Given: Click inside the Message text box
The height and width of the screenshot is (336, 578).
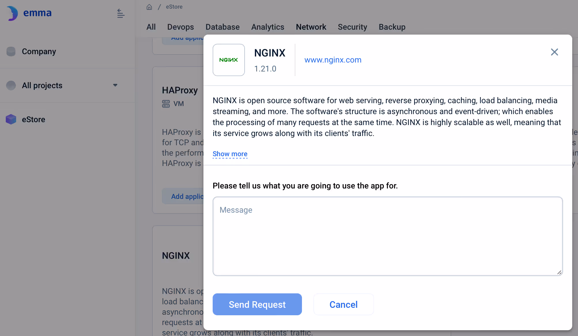Looking at the screenshot, I should click(x=387, y=236).
